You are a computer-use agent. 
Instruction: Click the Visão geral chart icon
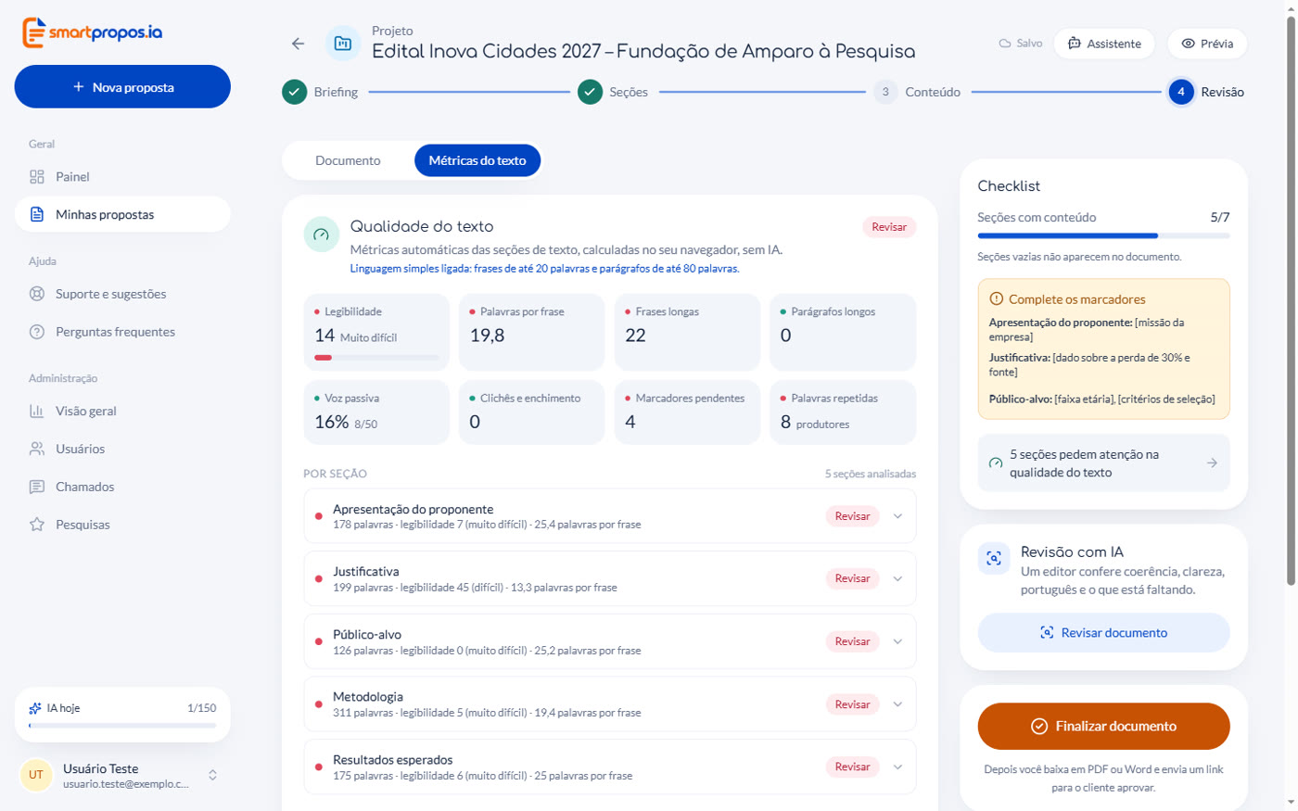[x=37, y=411]
